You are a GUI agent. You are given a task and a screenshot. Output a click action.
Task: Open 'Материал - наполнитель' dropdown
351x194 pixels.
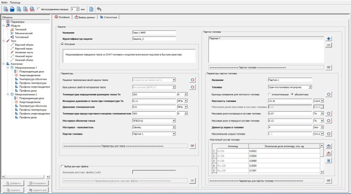click(x=174, y=127)
